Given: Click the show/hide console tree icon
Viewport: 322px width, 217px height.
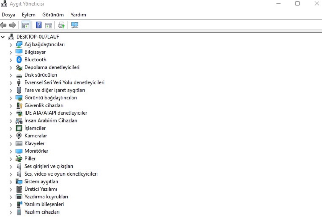Looking at the screenshot, I should (26, 25).
